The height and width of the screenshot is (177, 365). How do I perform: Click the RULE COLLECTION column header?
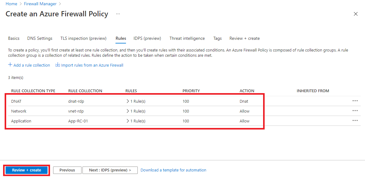coord(85,91)
